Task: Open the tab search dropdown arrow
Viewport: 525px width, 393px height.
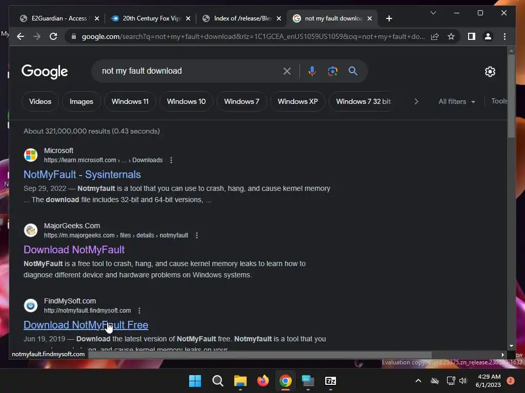Action: tap(433, 13)
